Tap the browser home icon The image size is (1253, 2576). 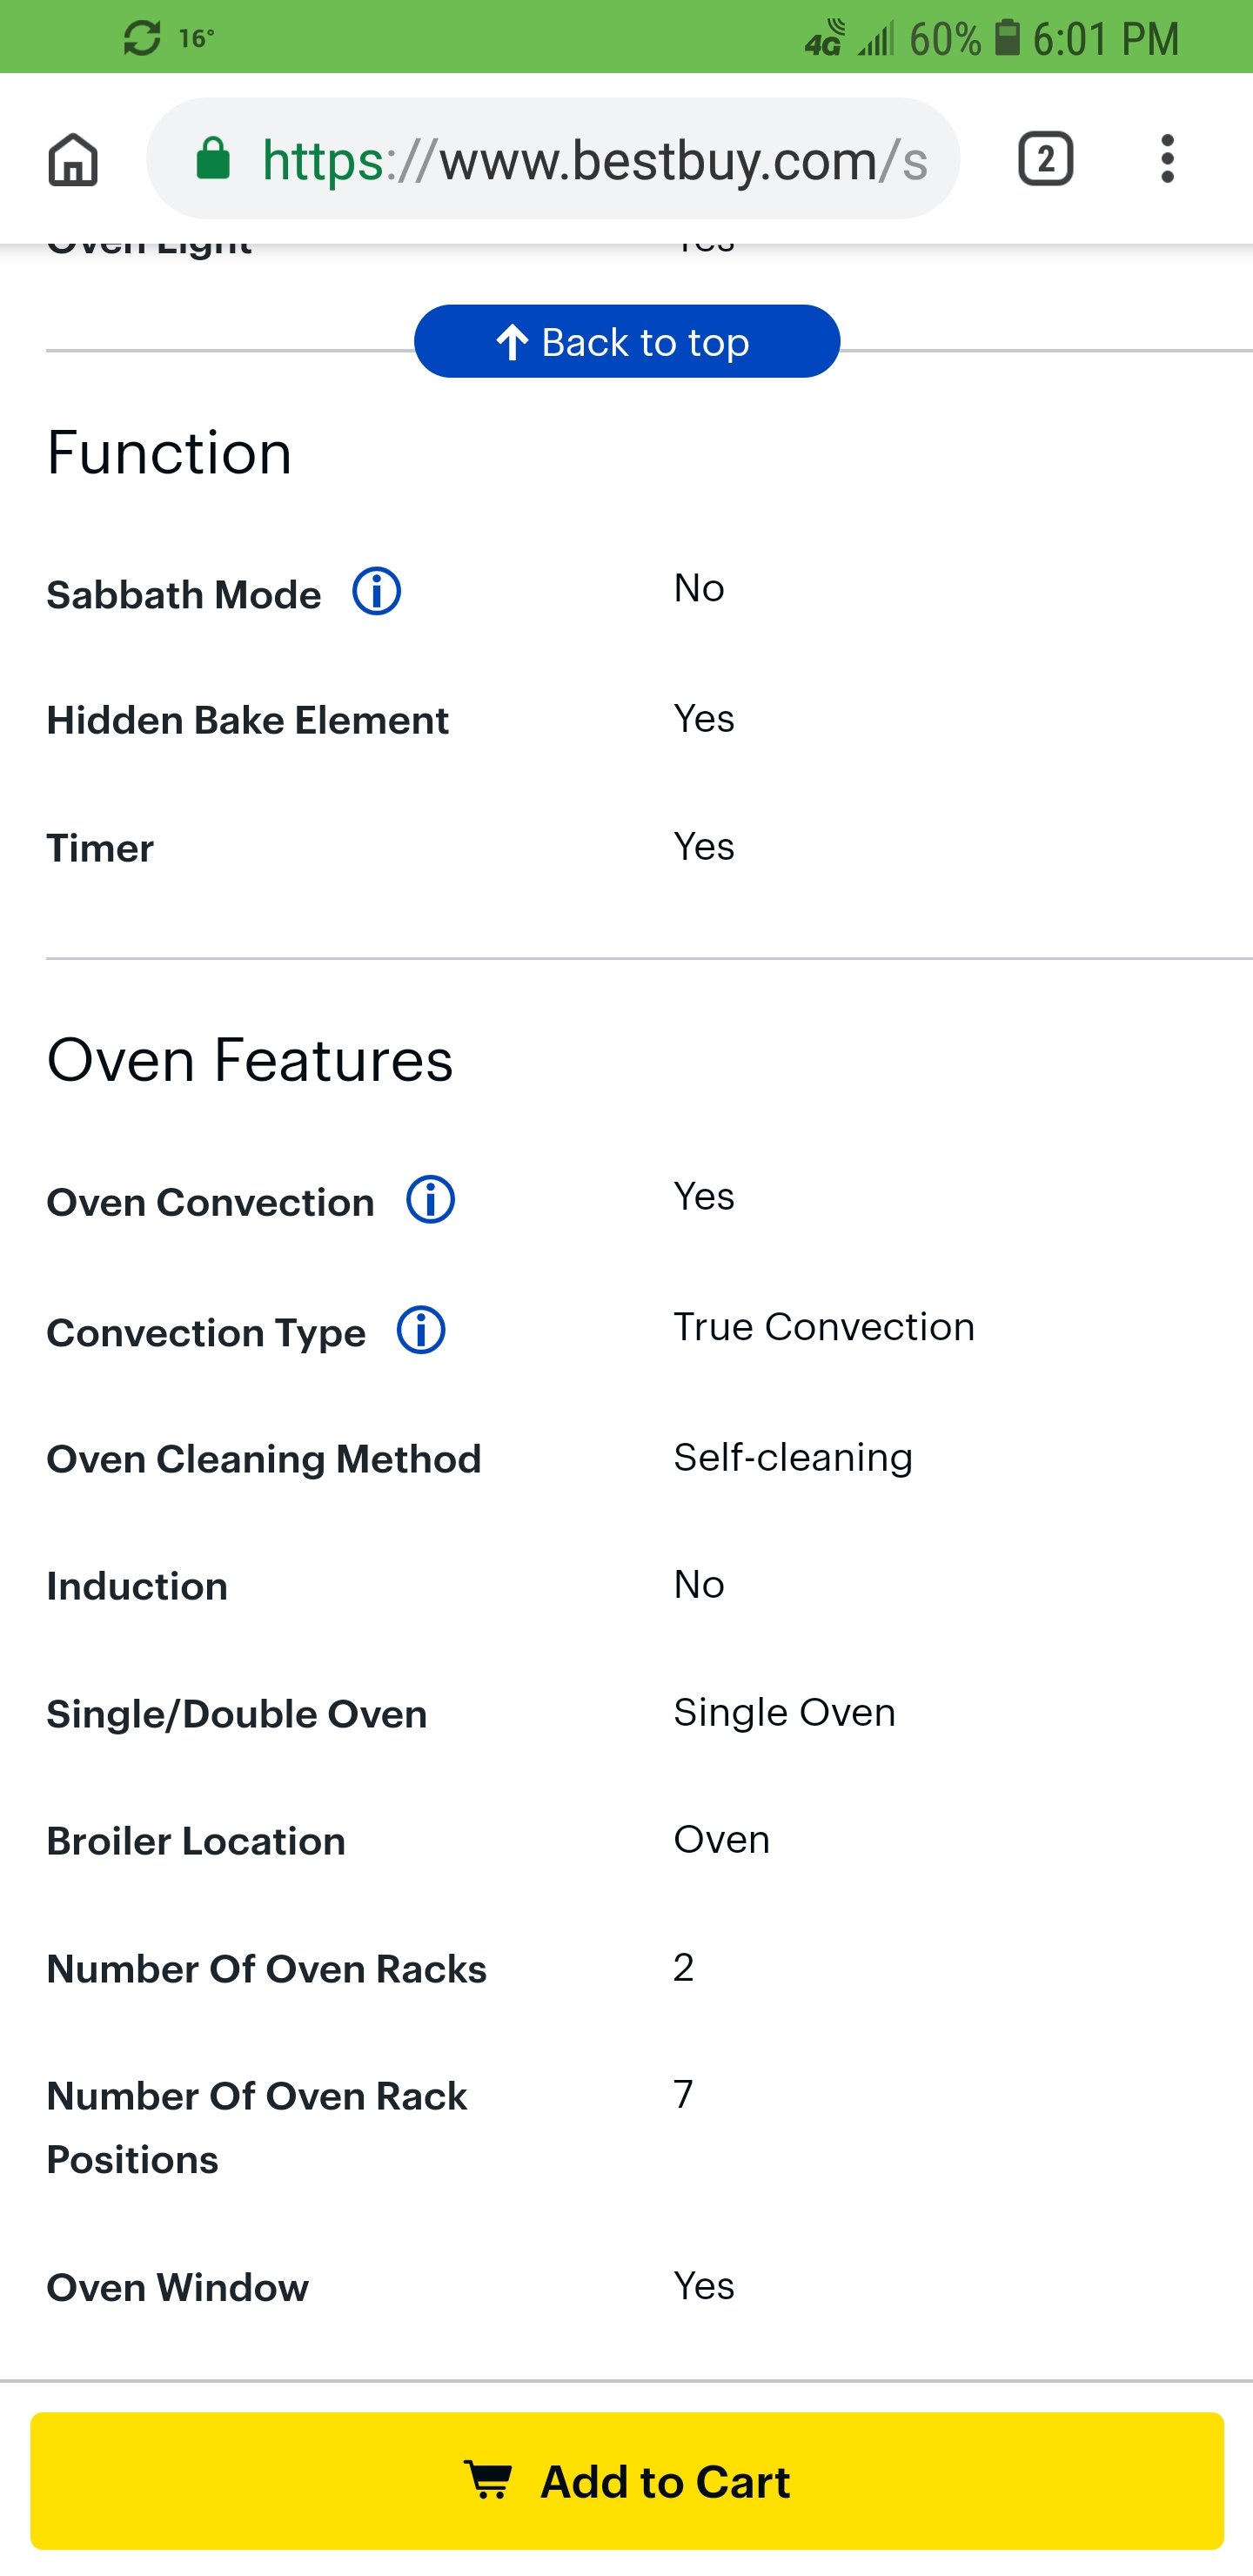[x=73, y=159]
